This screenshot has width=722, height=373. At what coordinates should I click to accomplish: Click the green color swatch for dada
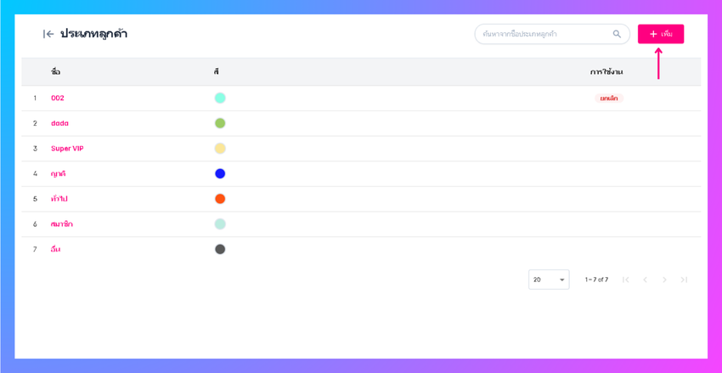(x=220, y=123)
